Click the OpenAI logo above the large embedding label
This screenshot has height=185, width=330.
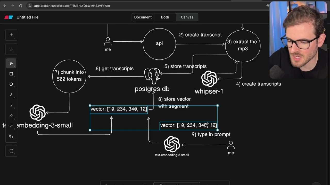pyautogui.click(x=38, y=113)
